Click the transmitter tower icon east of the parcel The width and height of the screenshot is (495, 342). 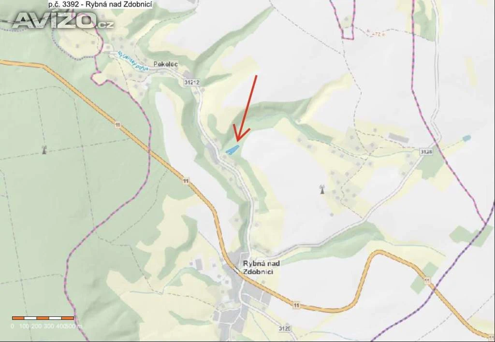pos(322,189)
